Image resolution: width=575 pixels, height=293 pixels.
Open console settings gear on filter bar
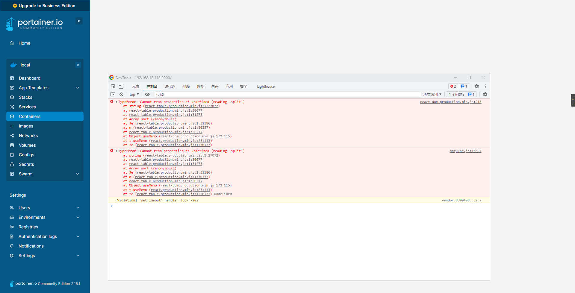click(x=485, y=94)
